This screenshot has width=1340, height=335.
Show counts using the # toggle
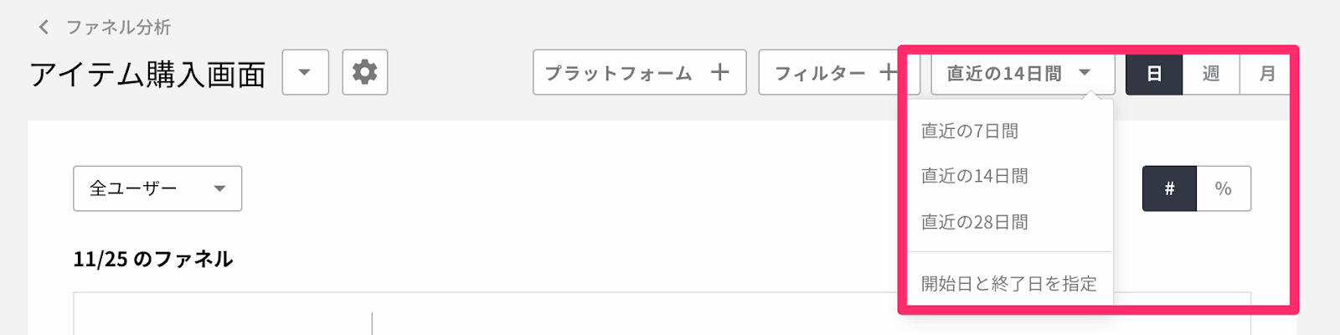coord(1170,188)
